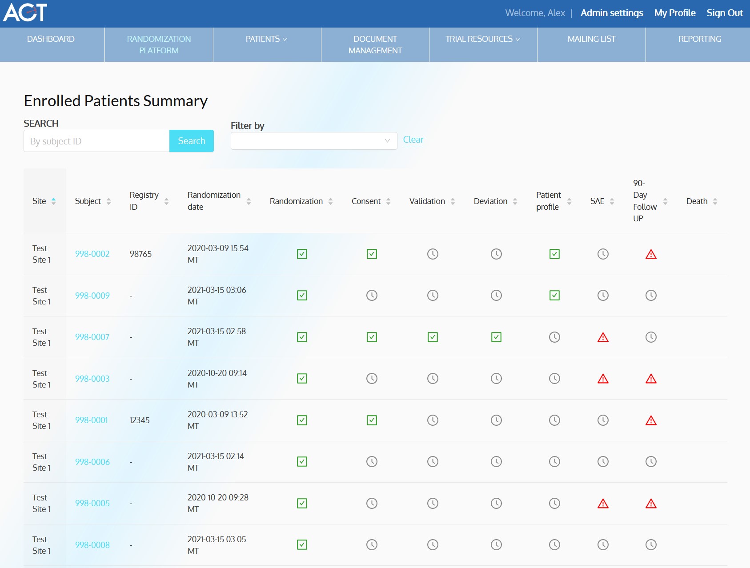Image resolution: width=750 pixels, height=568 pixels.
Task: Click Consent checkmark for 998-0002
Action: (372, 254)
